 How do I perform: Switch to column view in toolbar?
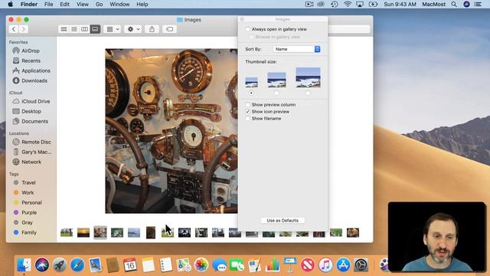coord(84,29)
